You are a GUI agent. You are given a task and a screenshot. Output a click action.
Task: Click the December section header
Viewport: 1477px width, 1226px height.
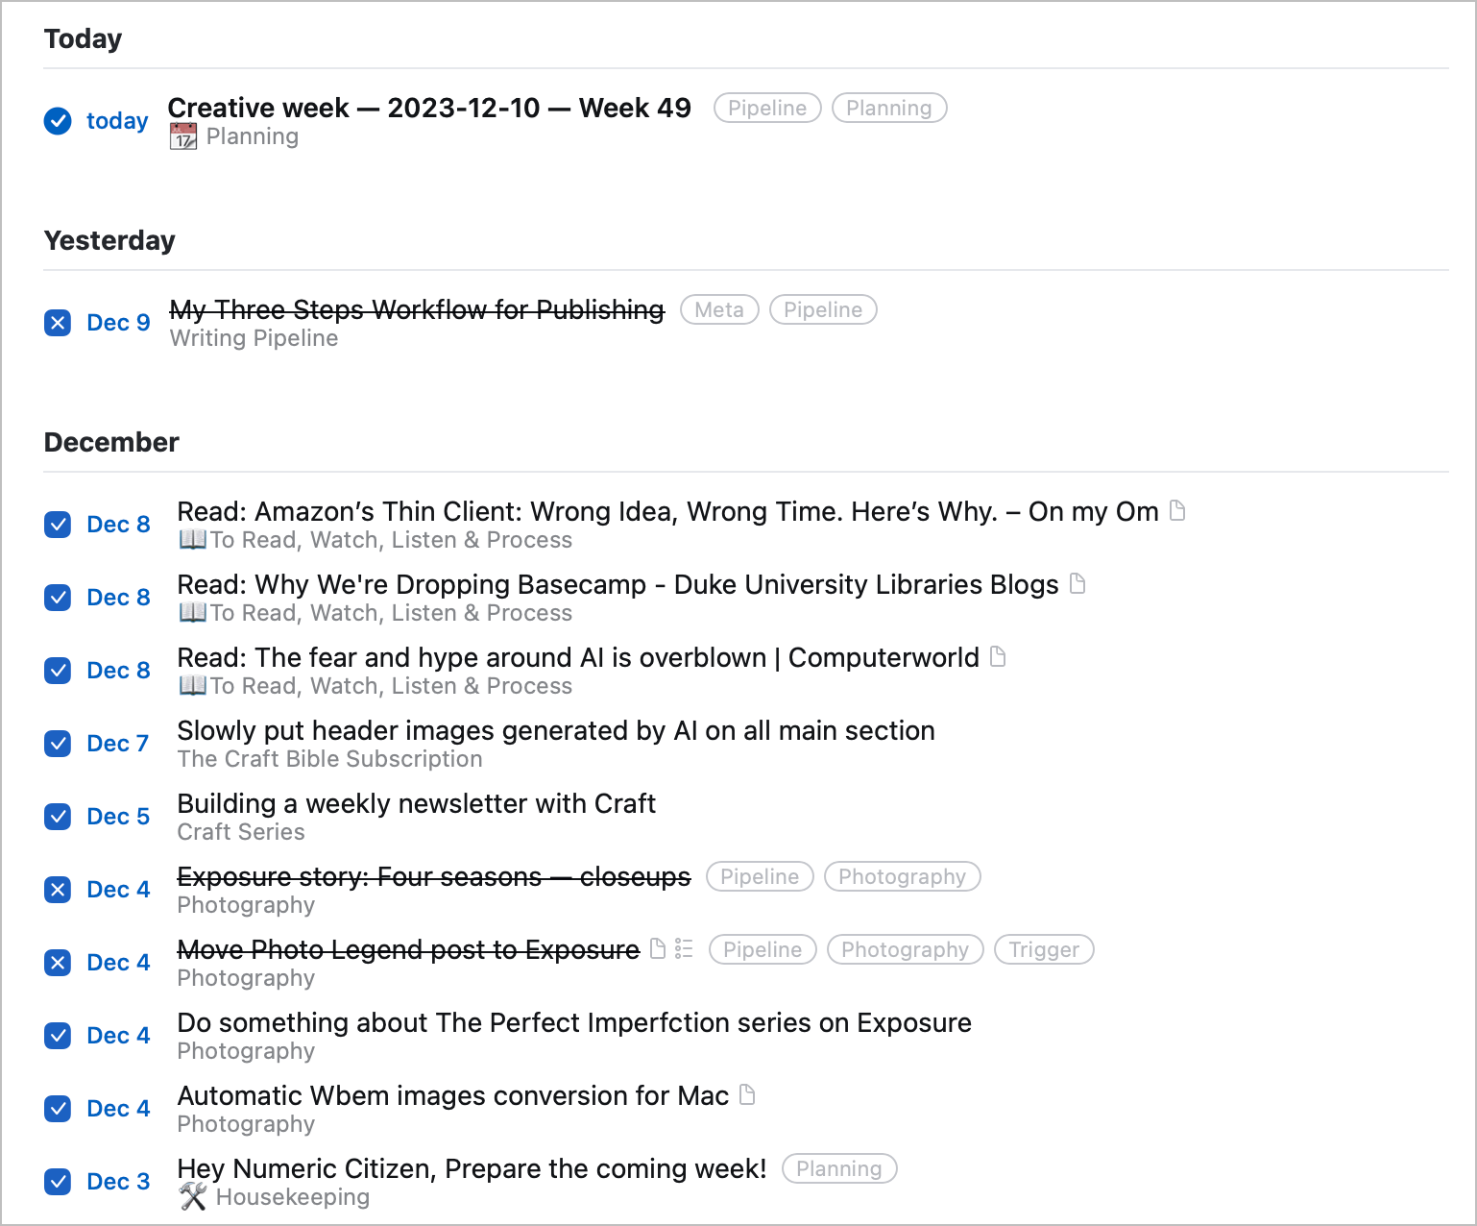coord(111,442)
